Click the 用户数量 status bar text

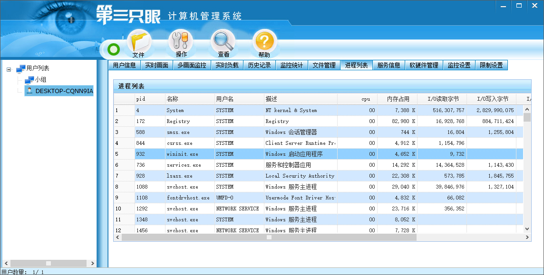23,272
